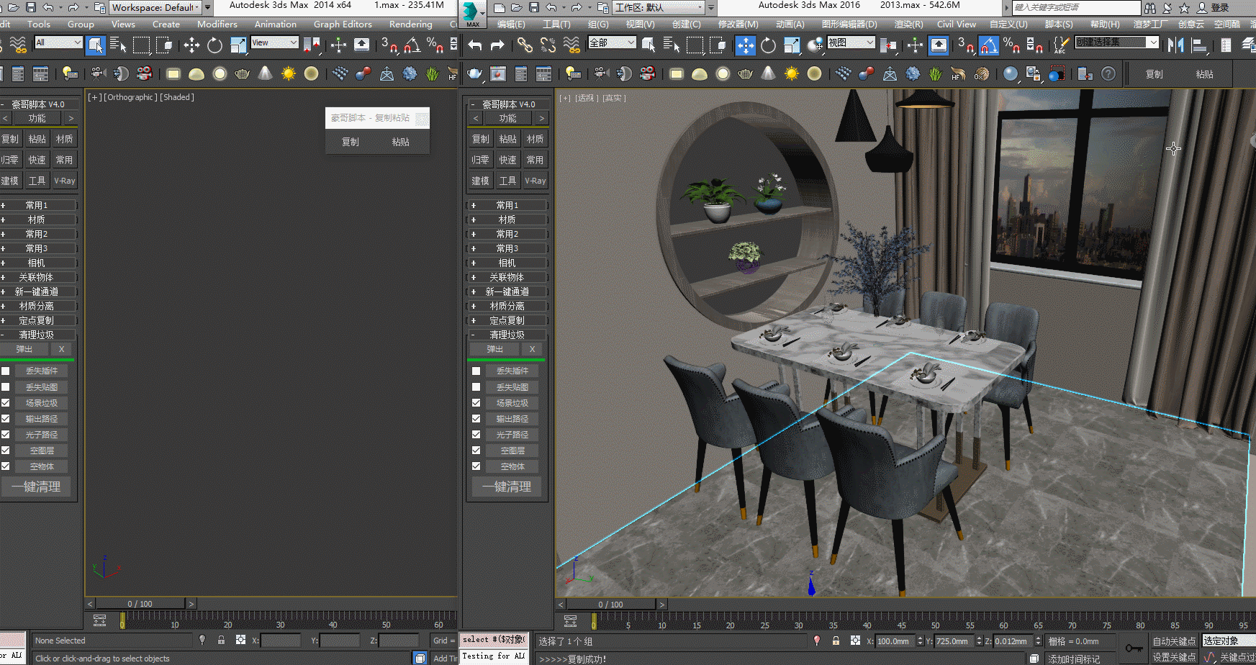Toggle 3D Snaps in the 3ds Max 2014 toolbar
Viewport: 1256px width, 665px height.
[x=389, y=45]
